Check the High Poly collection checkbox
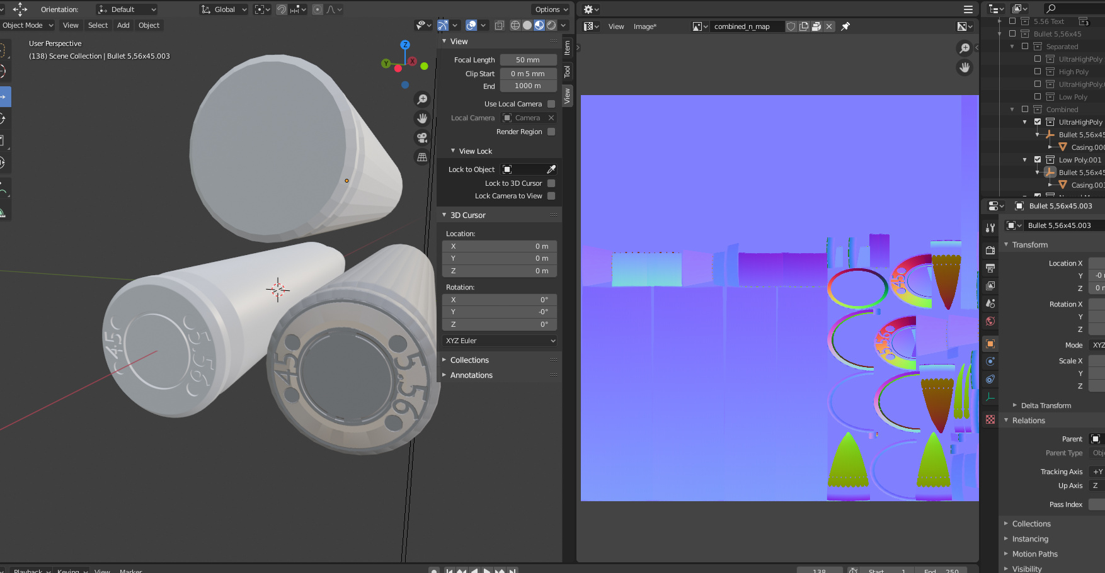 (x=1038, y=72)
